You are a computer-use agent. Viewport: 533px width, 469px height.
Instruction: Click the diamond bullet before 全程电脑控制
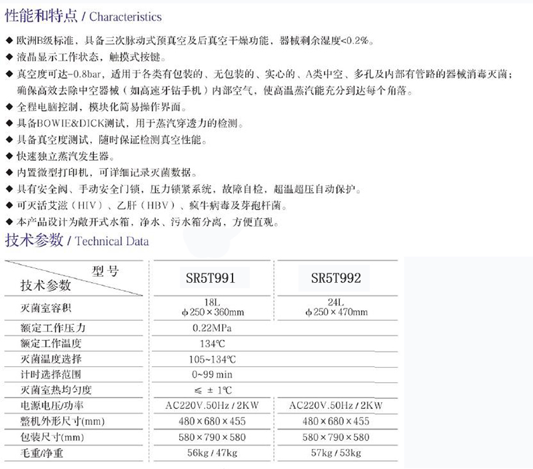(7, 107)
